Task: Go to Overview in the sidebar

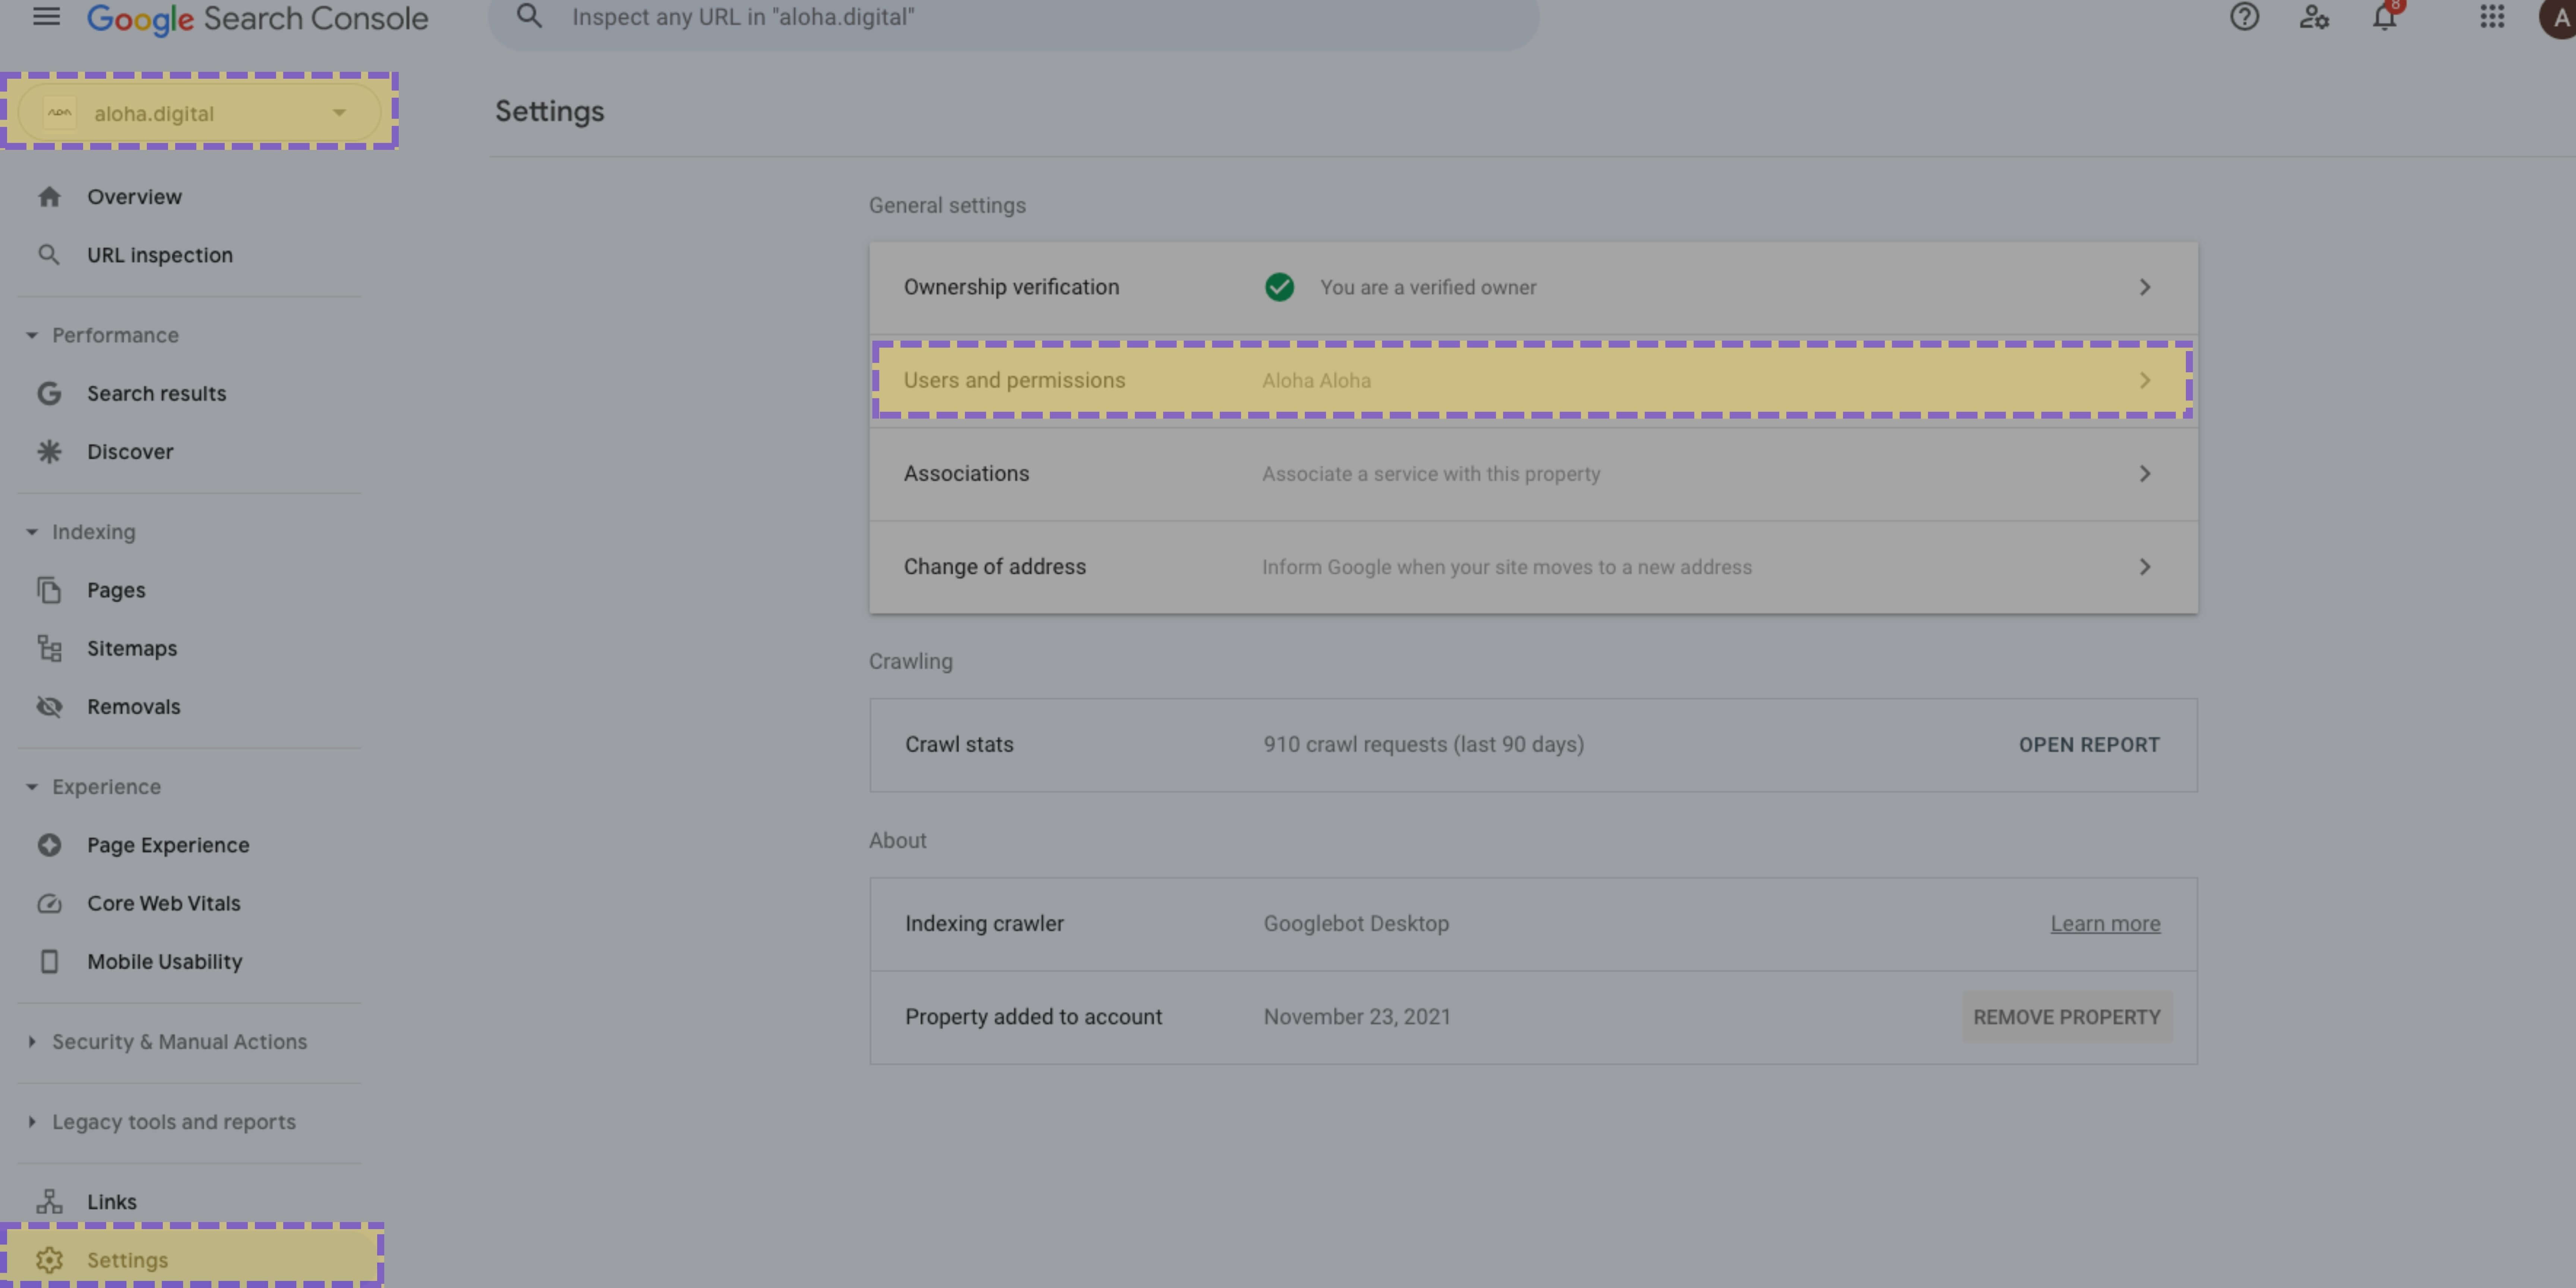Action: pyautogui.click(x=134, y=197)
